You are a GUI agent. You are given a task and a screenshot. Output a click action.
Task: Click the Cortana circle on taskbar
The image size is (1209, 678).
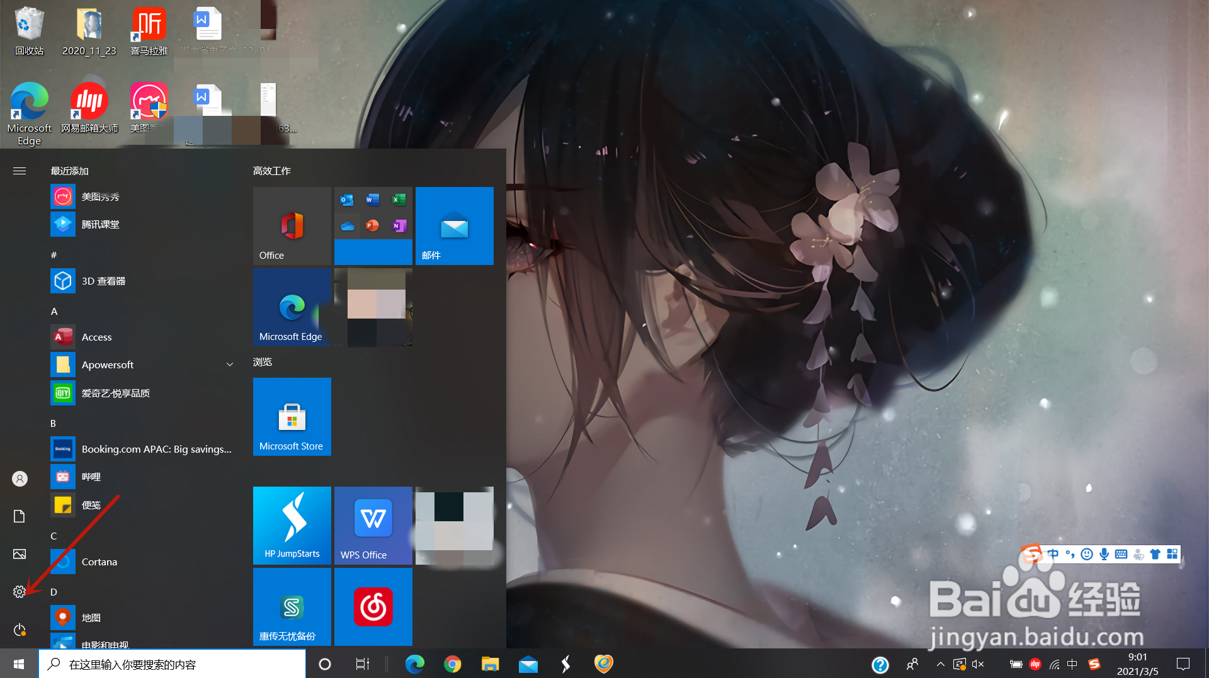tap(325, 664)
